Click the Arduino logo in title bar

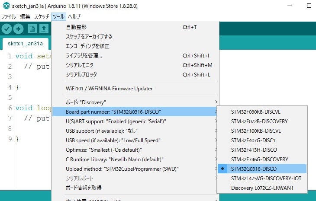click(6, 6)
